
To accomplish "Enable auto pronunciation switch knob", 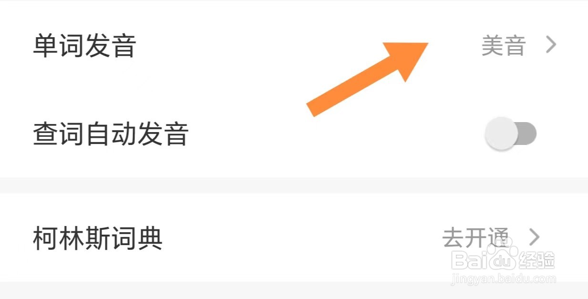I will [501, 134].
